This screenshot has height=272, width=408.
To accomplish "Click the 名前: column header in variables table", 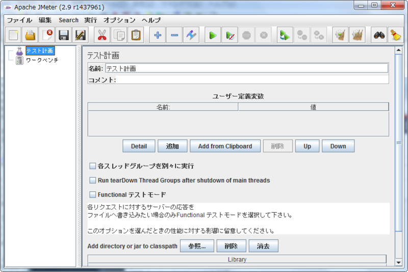I will point(163,107).
